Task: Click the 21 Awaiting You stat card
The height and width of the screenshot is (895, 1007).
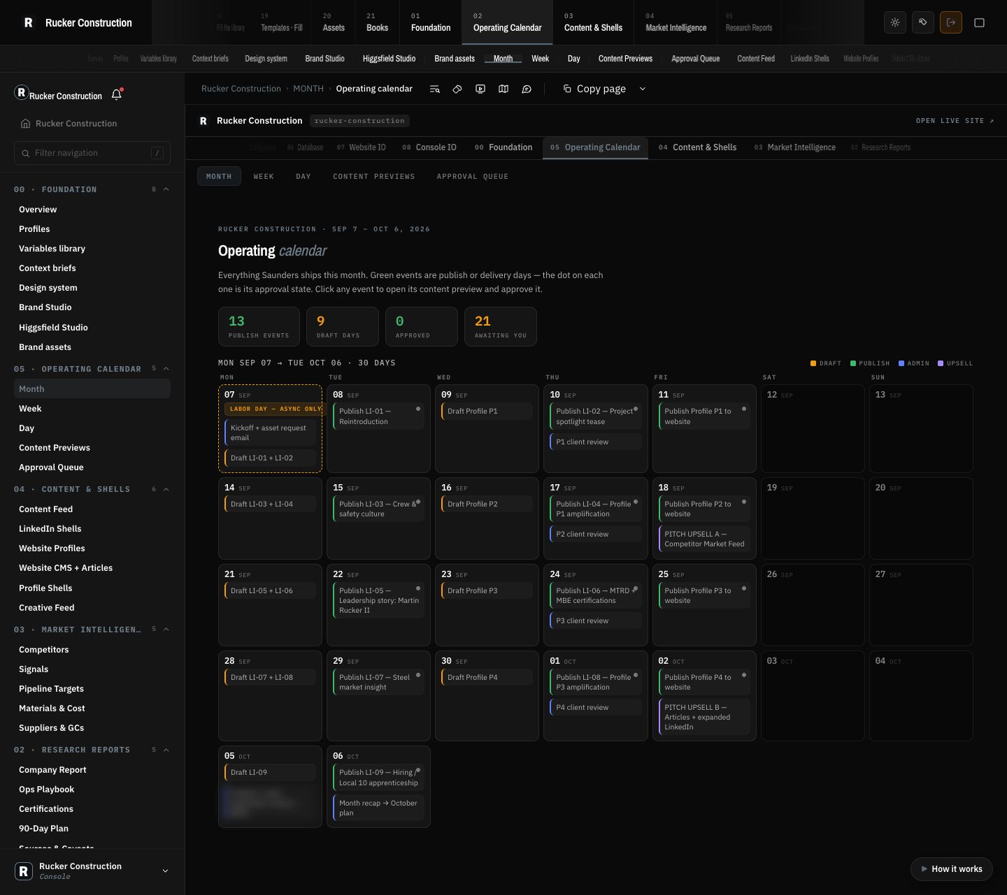Action: [501, 327]
